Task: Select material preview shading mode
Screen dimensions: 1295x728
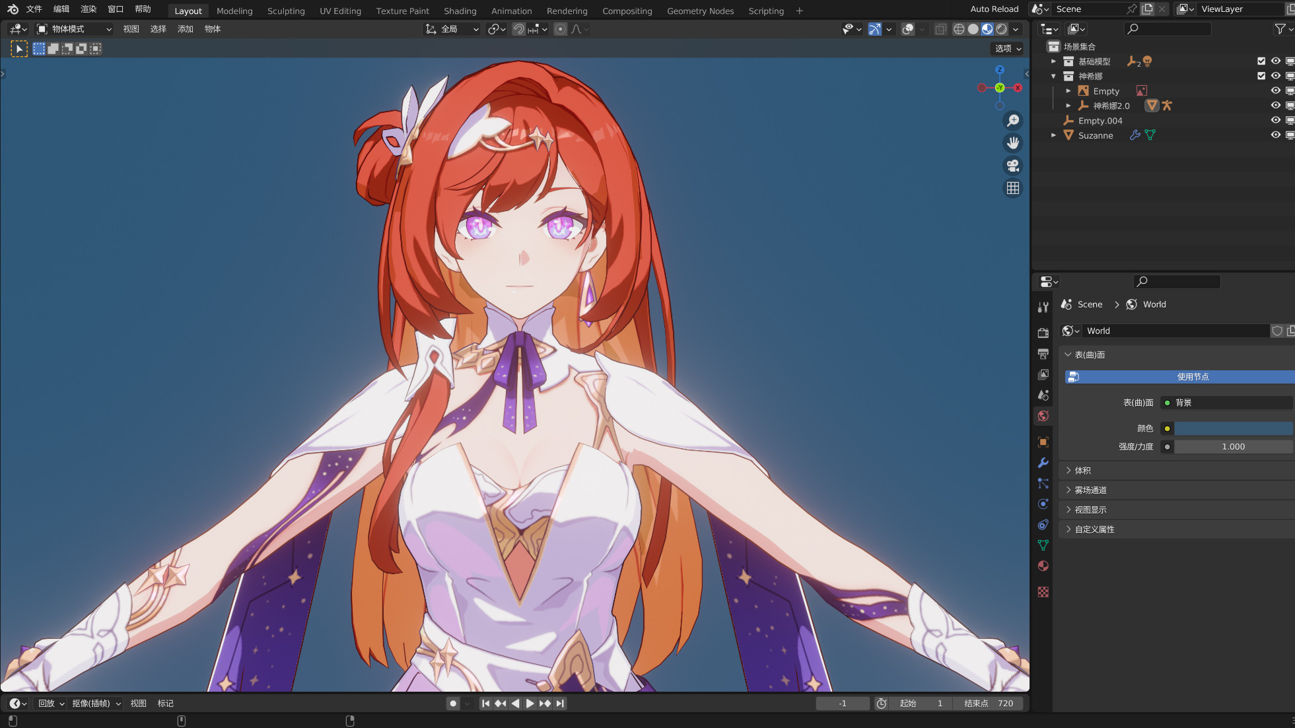Action: tap(987, 29)
